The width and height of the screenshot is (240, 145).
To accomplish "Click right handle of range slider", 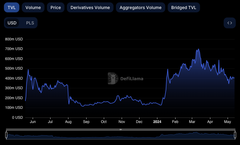I will pyautogui.click(x=235, y=135).
